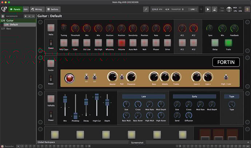Click the metronome icon
The height and width of the screenshot is (148, 251).
[215, 9]
